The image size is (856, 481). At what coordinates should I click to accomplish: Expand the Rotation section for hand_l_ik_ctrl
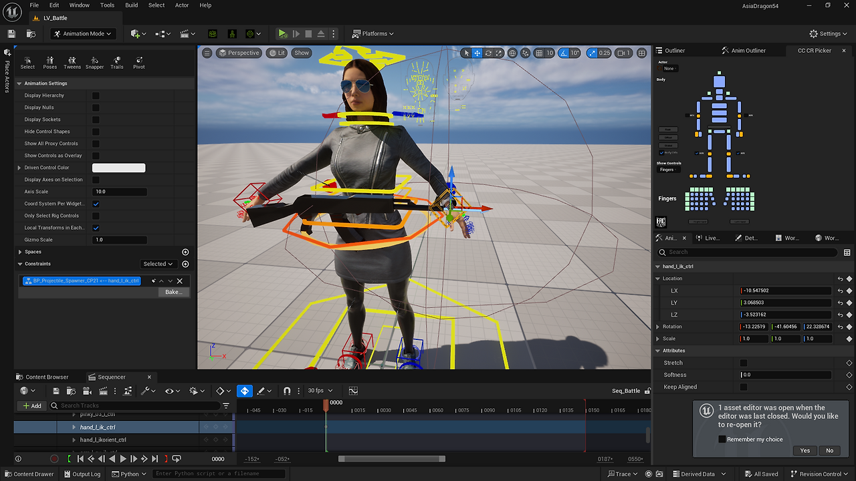click(657, 326)
